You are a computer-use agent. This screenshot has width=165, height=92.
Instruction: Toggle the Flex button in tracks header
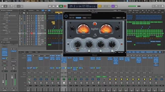pyautogui.click(x=46, y=10)
